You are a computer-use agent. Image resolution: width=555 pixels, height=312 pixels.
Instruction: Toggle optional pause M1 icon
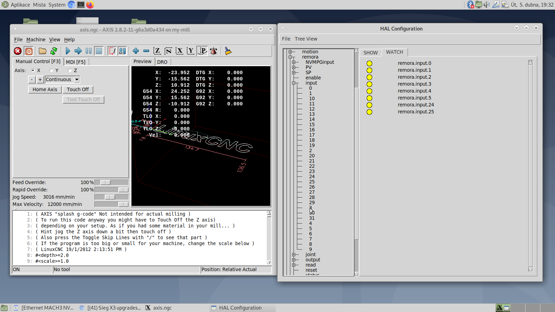122,51
